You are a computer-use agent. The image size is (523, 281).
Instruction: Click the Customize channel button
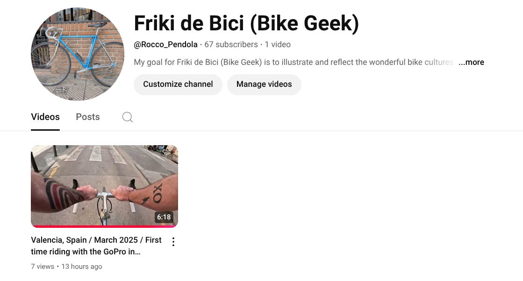coord(178,84)
